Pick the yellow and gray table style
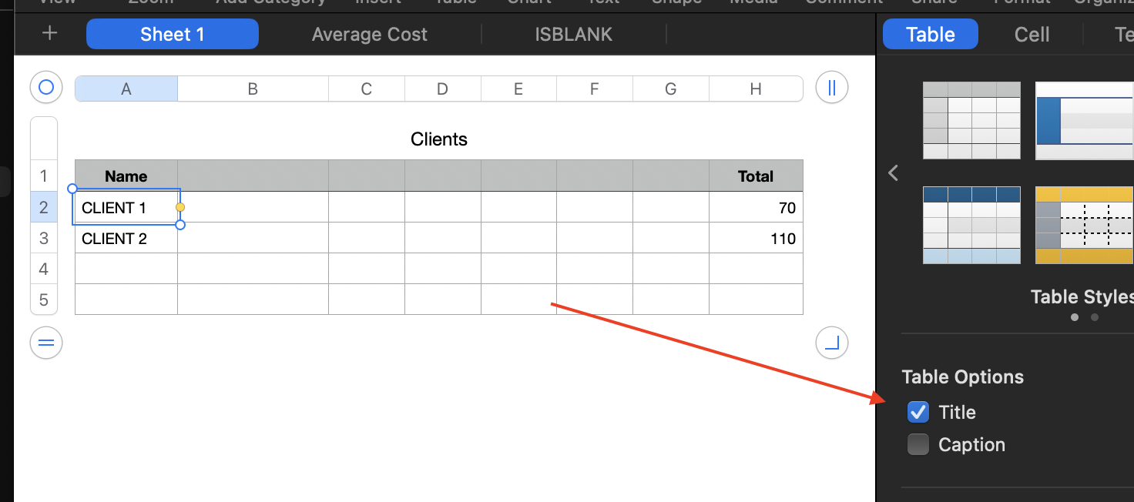The width and height of the screenshot is (1134, 502). point(1085,225)
